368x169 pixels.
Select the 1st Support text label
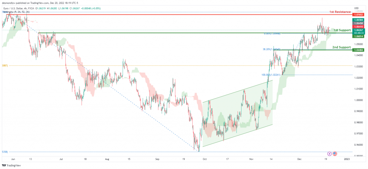tap(342, 30)
